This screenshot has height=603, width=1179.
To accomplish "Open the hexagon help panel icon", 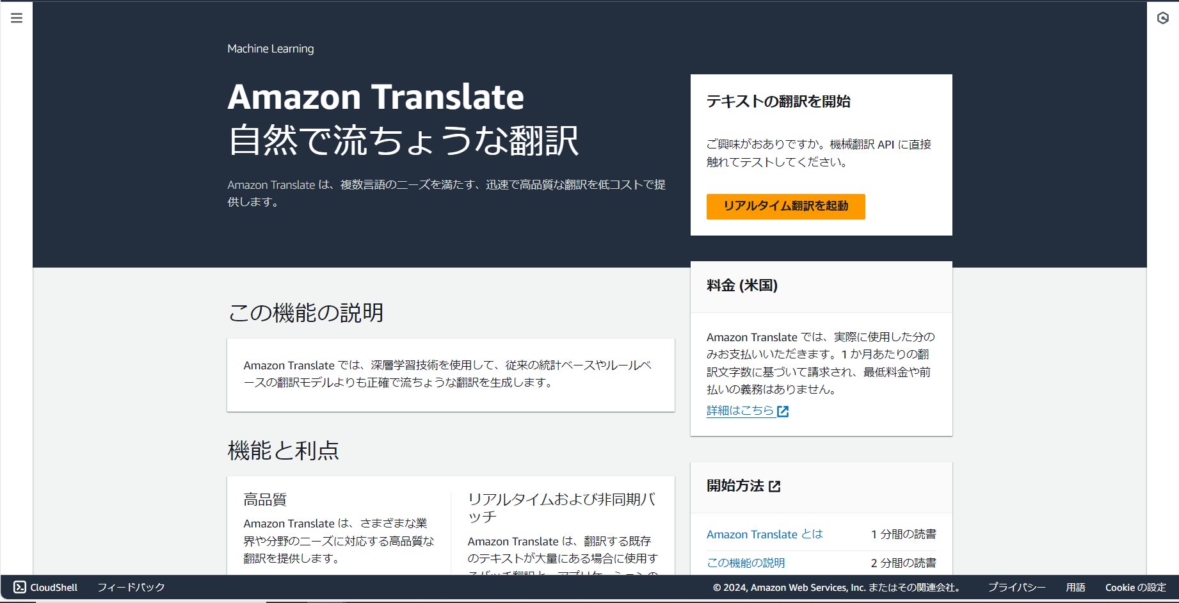I will (x=1163, y=18).
